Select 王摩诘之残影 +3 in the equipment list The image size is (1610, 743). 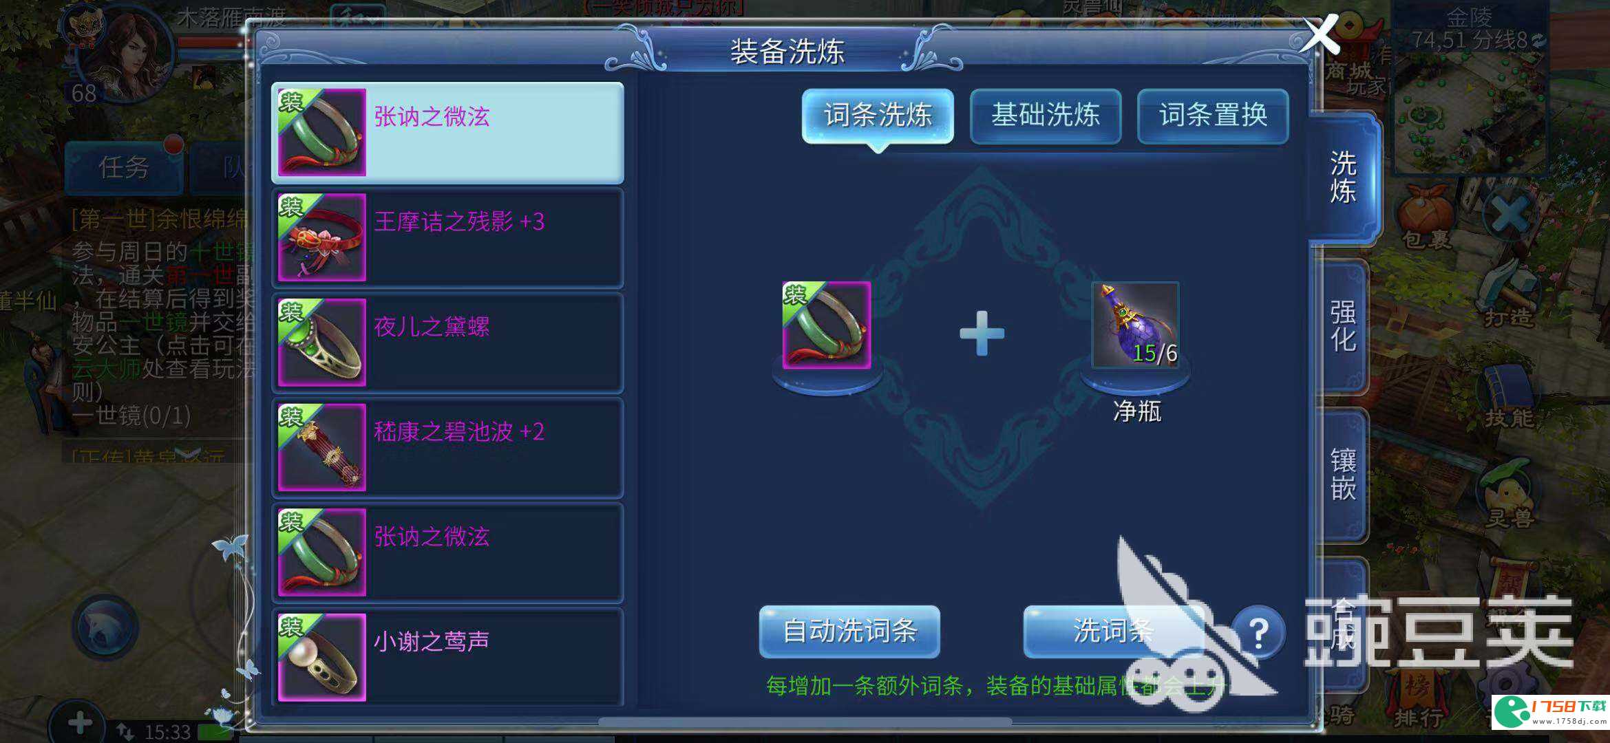tap(447, 237)
